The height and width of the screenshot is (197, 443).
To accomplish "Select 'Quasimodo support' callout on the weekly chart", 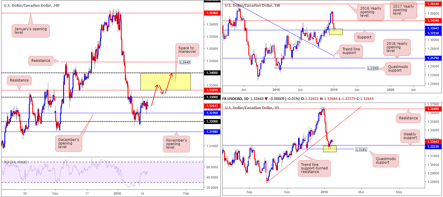I will (398, 69).
